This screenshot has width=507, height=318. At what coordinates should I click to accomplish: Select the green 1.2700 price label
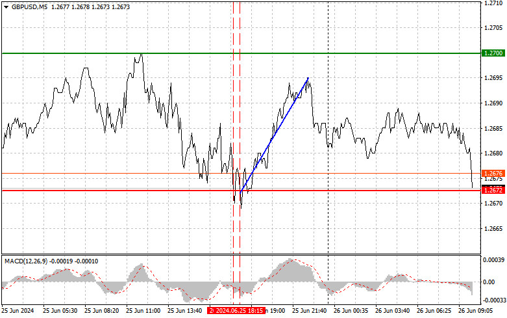pyautogui.click(x=493, y=53)
